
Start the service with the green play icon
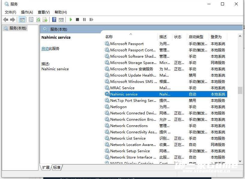[x=71, y=20]
